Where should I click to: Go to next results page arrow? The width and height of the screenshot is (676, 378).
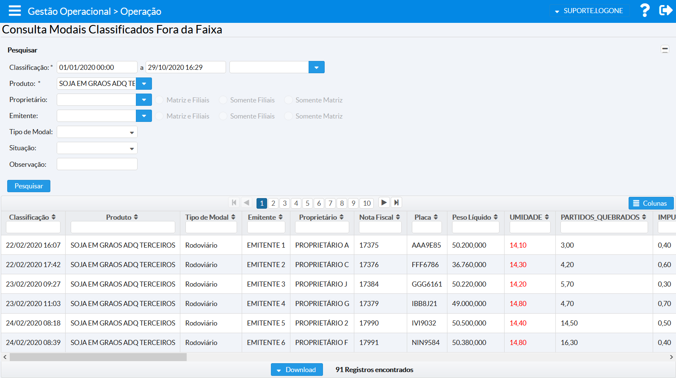(x=384, y=203)
